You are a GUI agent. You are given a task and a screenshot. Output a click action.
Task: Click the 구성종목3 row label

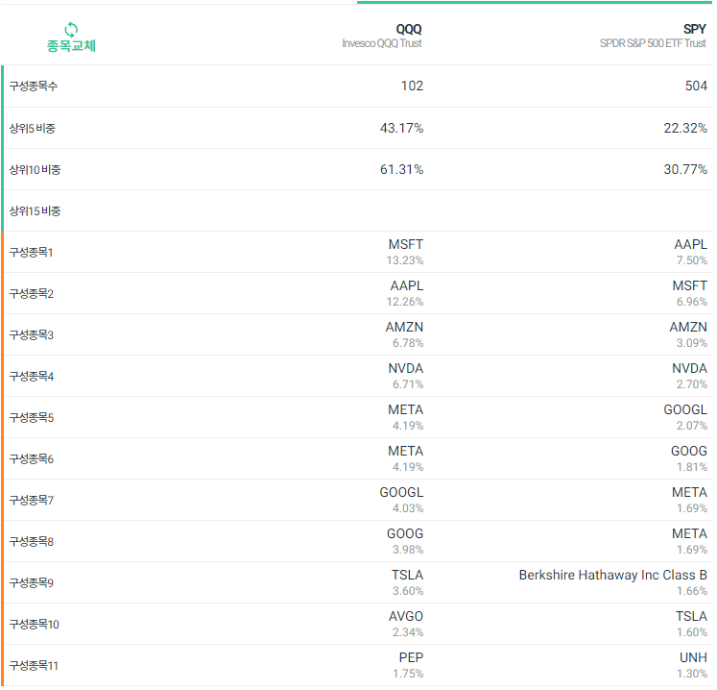tap(32, 335)
